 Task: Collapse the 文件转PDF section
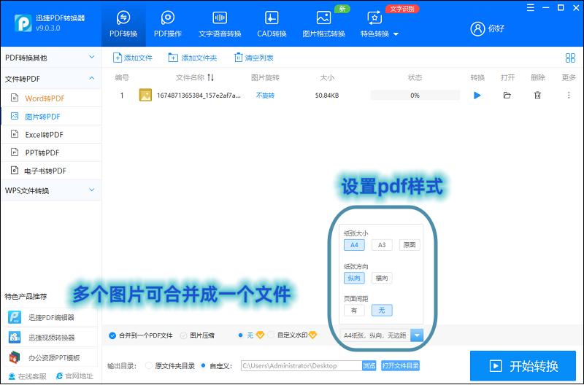50,79
